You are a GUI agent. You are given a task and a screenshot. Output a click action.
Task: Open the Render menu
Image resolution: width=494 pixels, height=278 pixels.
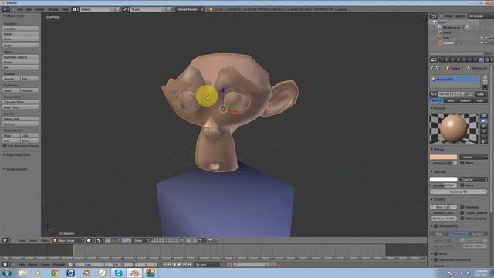39,9
